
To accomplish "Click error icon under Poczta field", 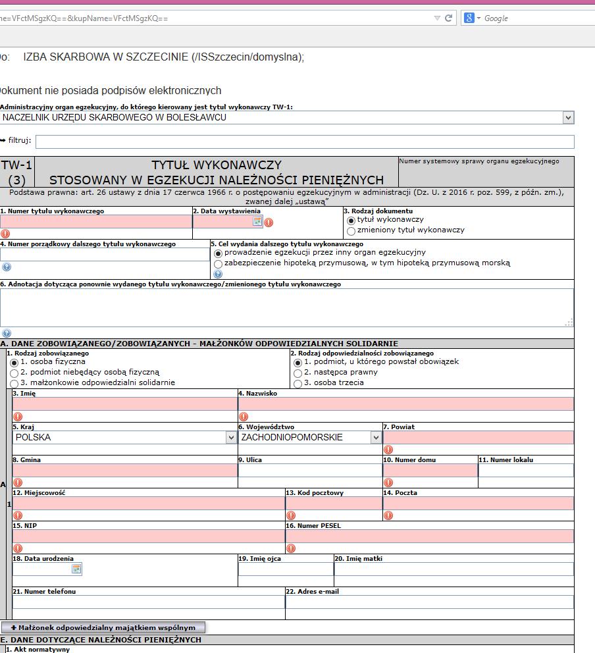I will tap(388, 515).
